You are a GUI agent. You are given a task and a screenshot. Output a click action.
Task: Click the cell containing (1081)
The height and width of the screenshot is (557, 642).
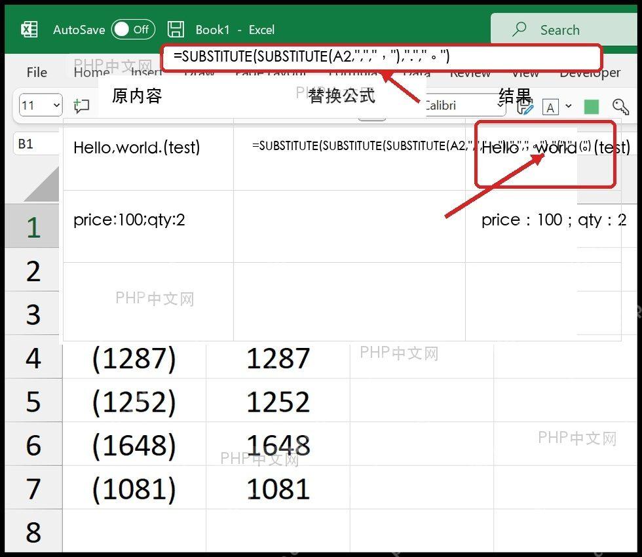[x=134, y=489]
